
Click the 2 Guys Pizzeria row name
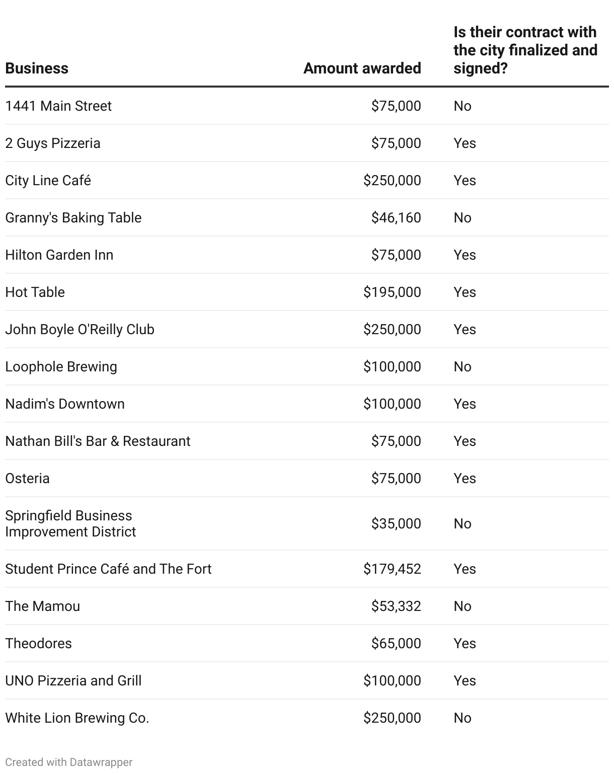(x=53, y=143)
